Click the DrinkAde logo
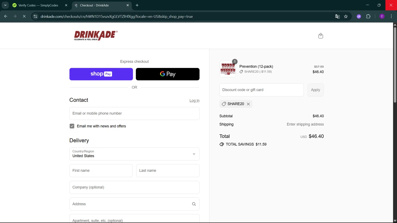The width and height of the screenshot is (397, 223). click(96, 35)
